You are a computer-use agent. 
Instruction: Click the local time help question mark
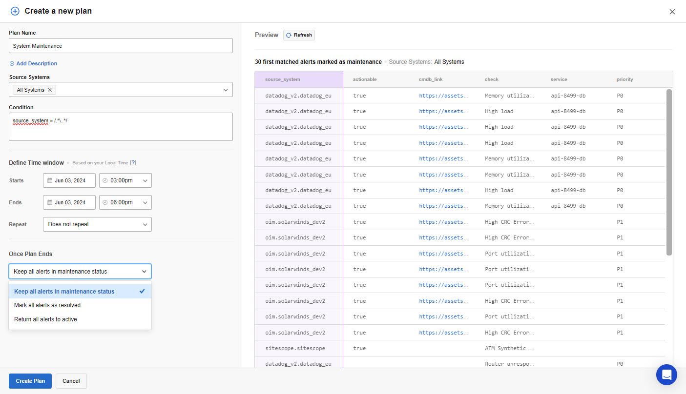pos(133,163)
